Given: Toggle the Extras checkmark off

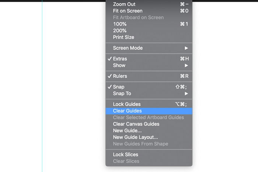Looking at the screenshot, I should click(x=149, y=59).
